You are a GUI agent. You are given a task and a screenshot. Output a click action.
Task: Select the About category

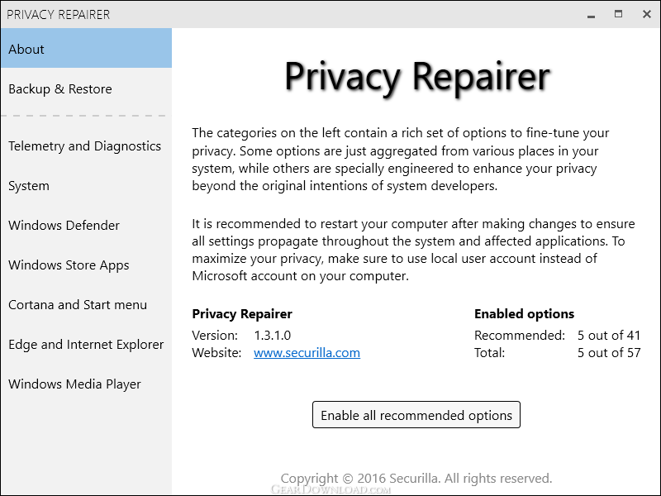pos(86,48)
